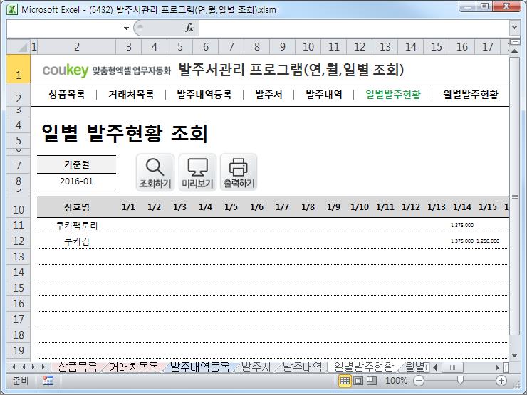Select row header 11
Viewport: 527px width, 395px height.
[x=19, y=226]
